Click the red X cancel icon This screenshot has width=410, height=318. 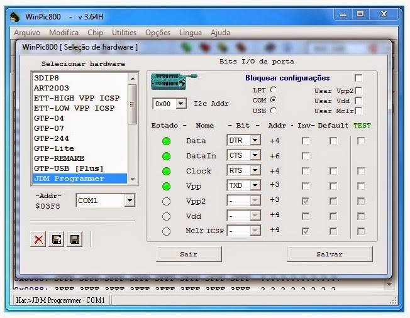tap(38, 239)
